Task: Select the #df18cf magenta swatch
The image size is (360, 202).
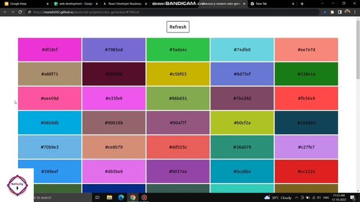Action: coord(49,50)
